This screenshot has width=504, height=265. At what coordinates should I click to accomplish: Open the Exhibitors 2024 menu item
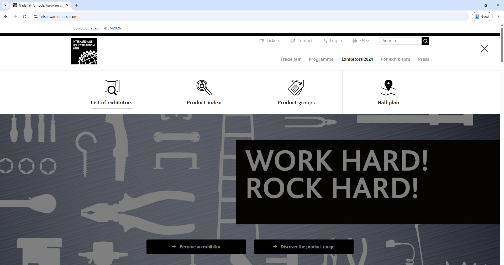[x=357, y=59]
